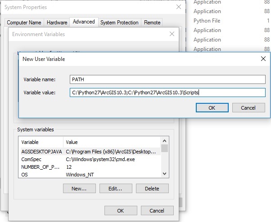This screenshot has height=222, width=271.
Task: Select the value 12 cell
Action: click(x=69, y=167)
